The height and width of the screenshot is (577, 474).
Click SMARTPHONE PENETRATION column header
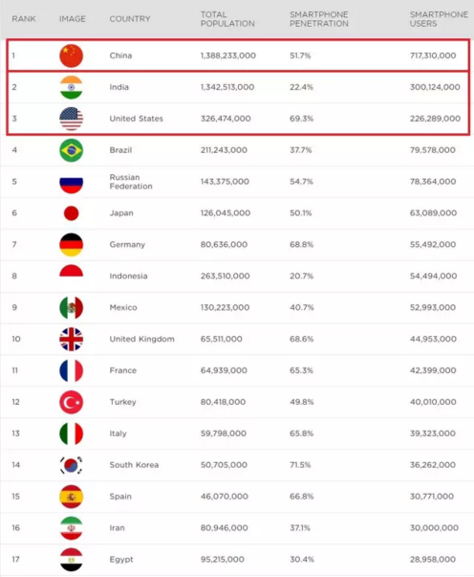coord(319,19)
